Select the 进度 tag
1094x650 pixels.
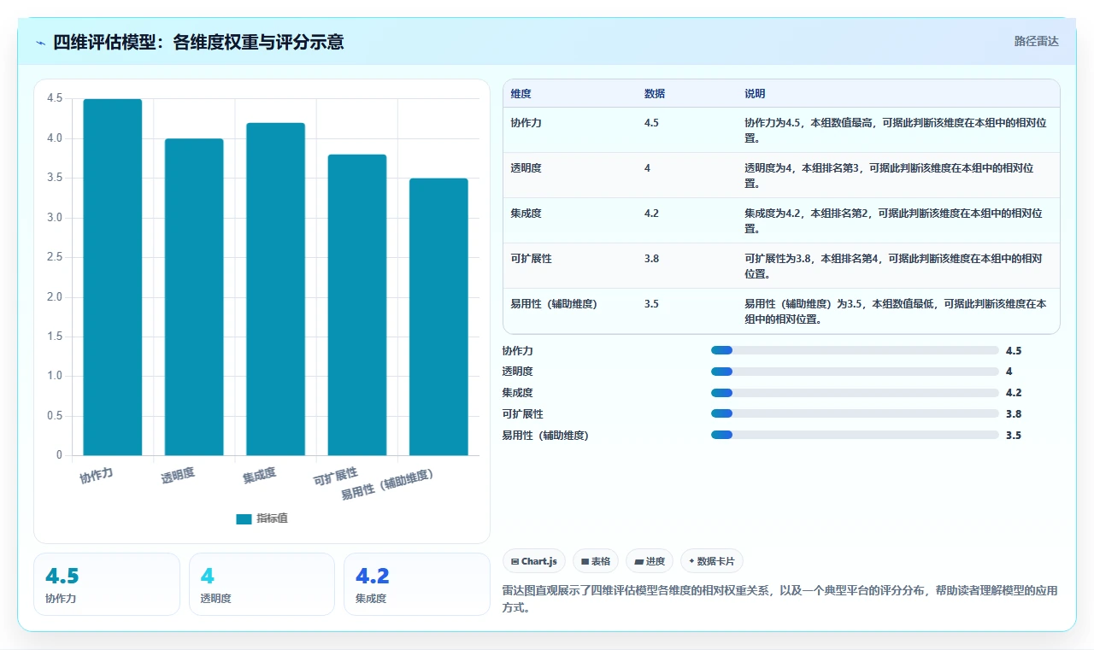tap(650, 561)
